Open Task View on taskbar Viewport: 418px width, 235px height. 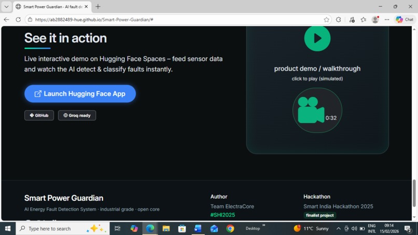[117, 228]
